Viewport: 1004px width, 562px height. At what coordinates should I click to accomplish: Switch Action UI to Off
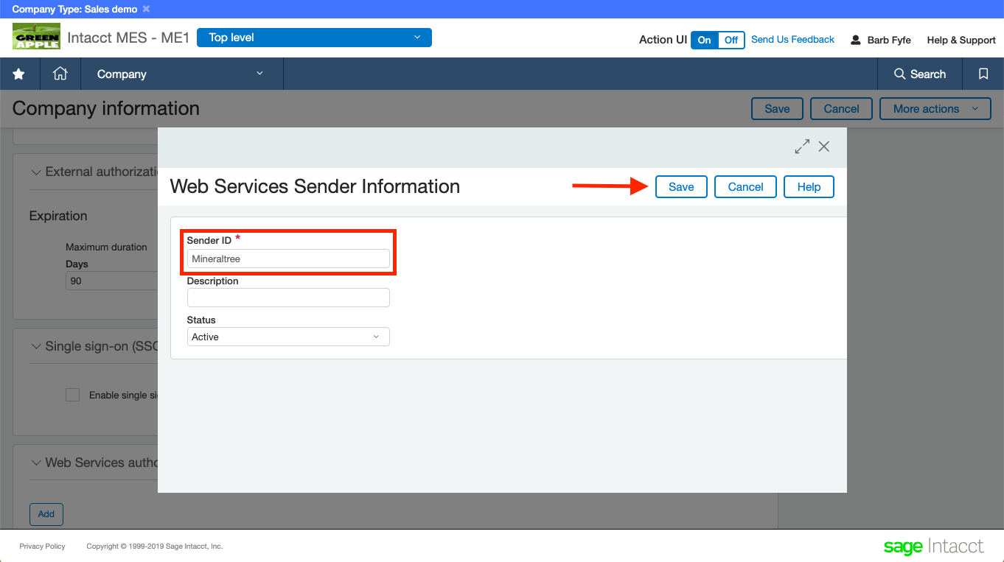[731, 40]
